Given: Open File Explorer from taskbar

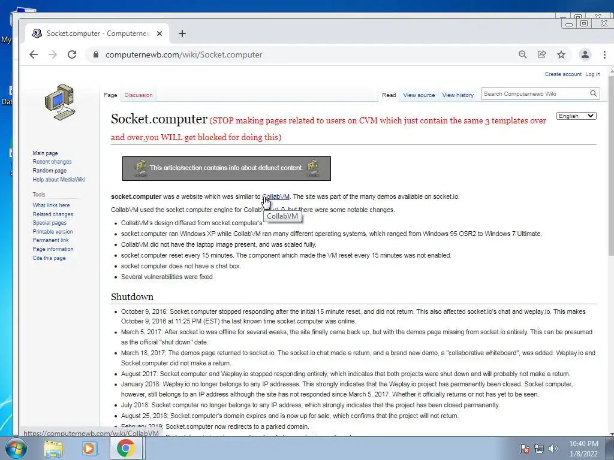Looking at the screenshot, I should [53, 449].
